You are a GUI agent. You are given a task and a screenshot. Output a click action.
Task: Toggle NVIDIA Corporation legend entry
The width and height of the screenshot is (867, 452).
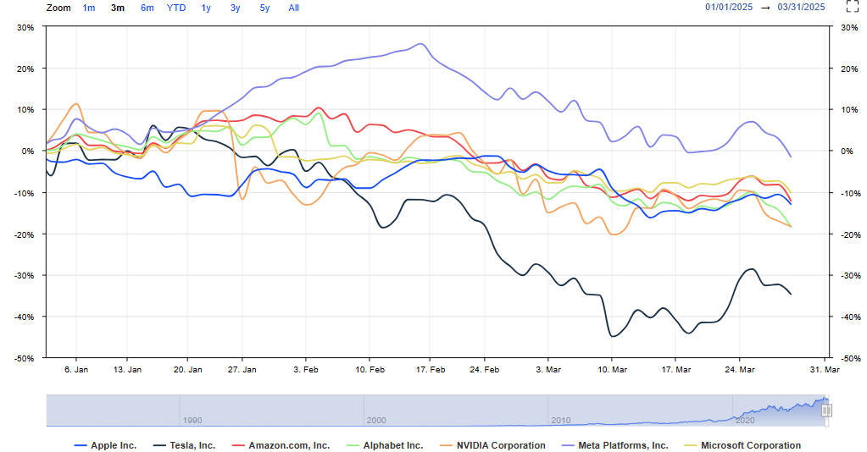492,445
